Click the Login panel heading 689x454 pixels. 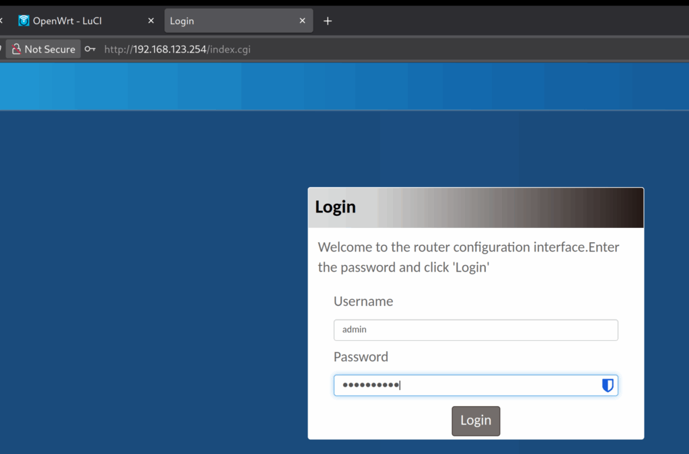[x=335, y=207]
